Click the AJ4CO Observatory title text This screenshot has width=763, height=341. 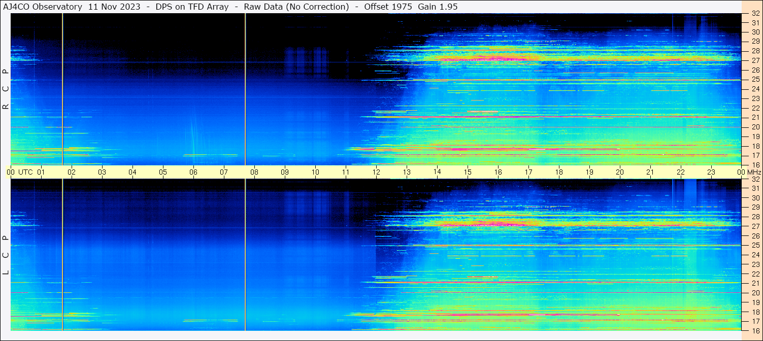click(43, 7)
